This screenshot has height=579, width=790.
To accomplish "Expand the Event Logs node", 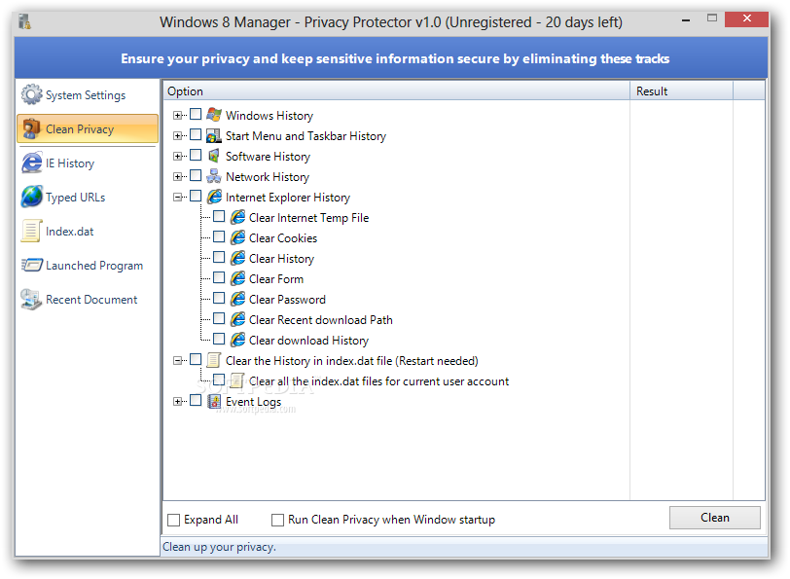I will coord(177,402).
